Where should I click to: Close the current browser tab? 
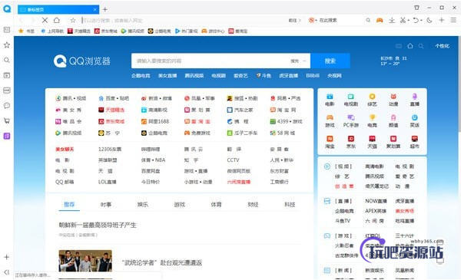pos(95,10)
